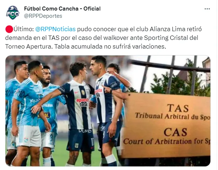Select the Court of Arbitration for Sport text
This screenshot has width=218, height=170.
coord(167,141)
